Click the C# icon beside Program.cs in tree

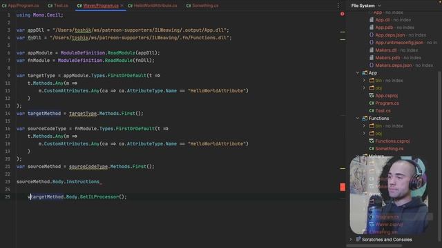372,103
